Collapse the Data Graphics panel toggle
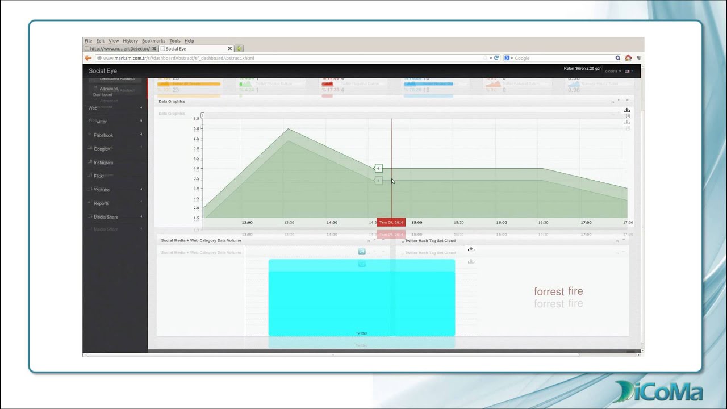This screenshot has height=409, width=727. coord(626,101)
